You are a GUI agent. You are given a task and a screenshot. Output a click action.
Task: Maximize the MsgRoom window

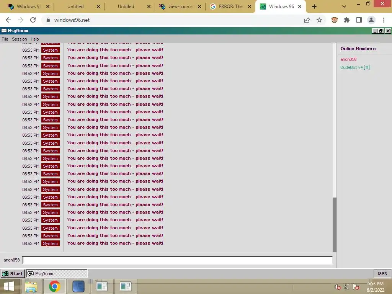(x=381, y=31)
